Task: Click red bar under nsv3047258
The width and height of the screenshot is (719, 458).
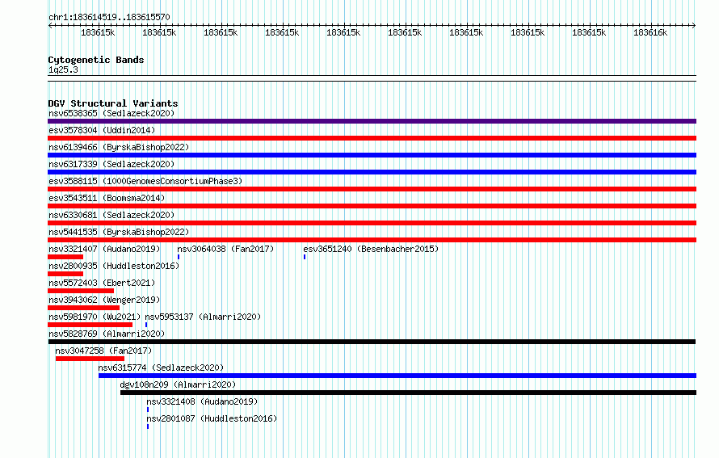Action: pos(90,359)
